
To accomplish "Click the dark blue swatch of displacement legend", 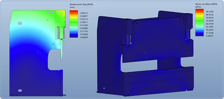I will (74, 36).
